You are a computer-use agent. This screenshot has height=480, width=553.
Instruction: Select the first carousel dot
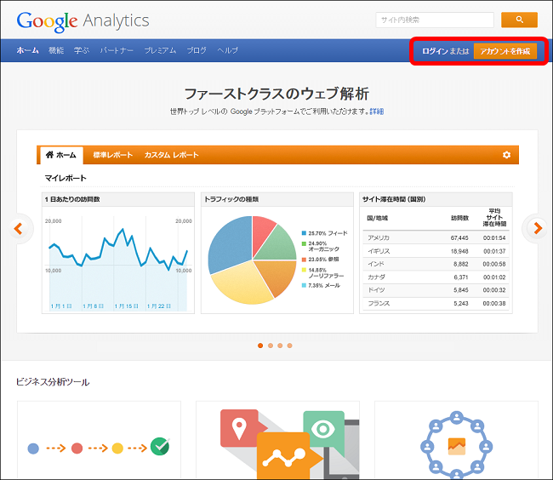tap(260, 346)
